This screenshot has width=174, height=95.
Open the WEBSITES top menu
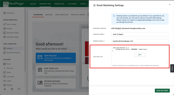click(x=59, y=4)
